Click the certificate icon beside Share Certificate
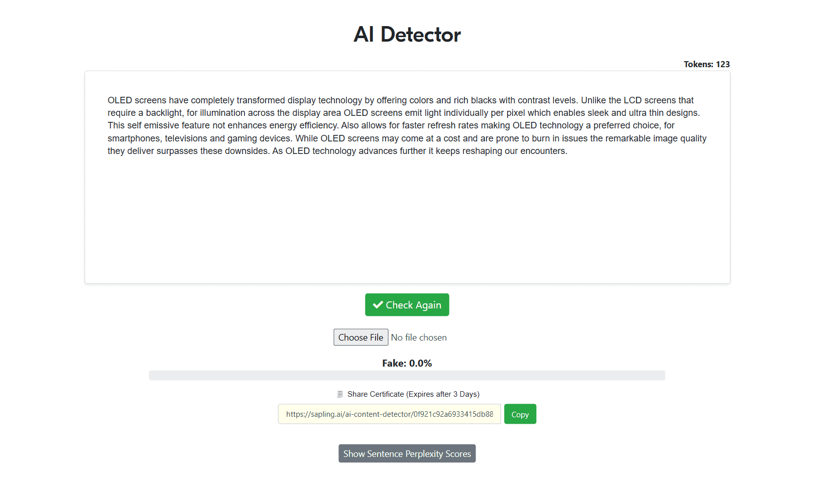This screenshot has height=489, width=835. 340,394
